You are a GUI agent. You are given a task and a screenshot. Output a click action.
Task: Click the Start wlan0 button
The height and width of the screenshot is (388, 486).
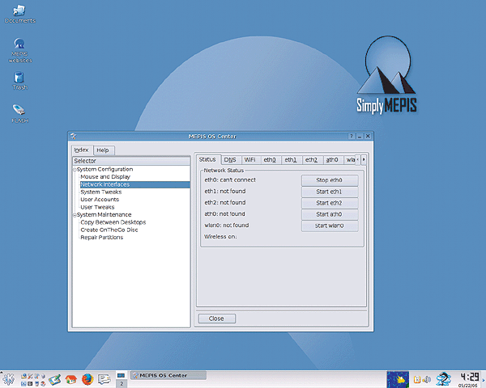330,226
